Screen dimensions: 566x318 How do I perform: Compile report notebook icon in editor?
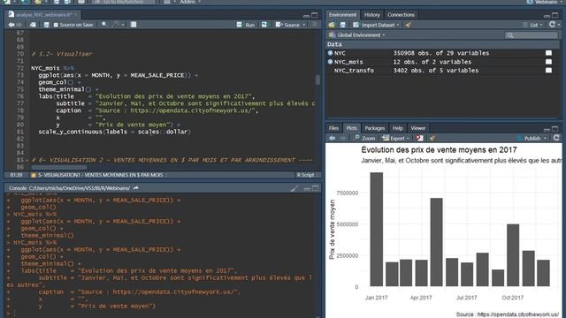(134, 25)
